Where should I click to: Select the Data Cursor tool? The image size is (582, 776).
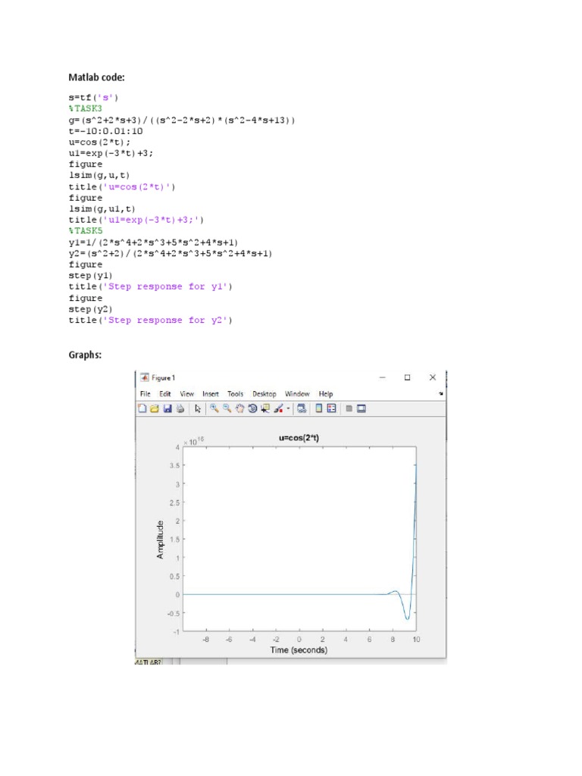(265, 408)
